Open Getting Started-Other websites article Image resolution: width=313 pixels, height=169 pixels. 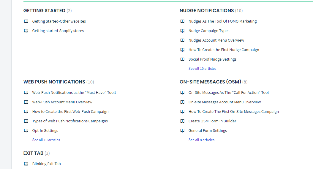click(59, 21)
